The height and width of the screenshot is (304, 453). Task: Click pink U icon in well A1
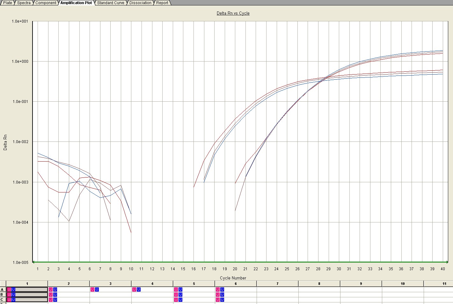point(9,290)
